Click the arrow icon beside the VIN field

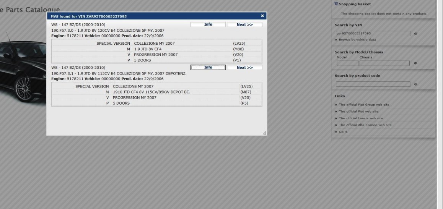[416, 34]
